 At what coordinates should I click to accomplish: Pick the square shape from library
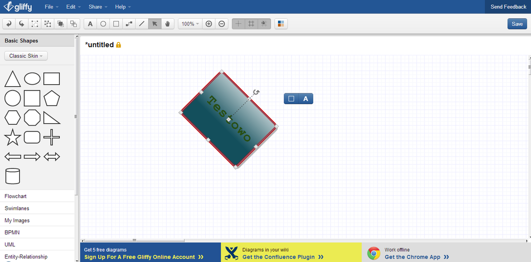click(32, 98)
